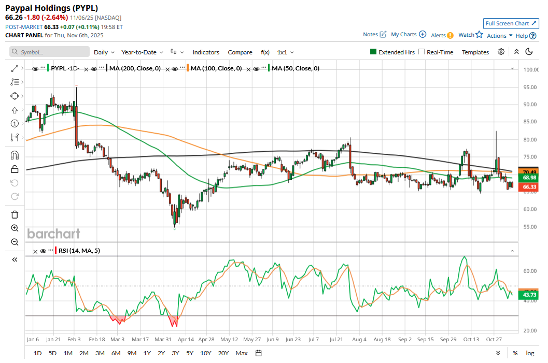The width and height of the screenshot is (548, 363).
Task: Enable the Real-Time checkbox
Action: tap(421, 52)
